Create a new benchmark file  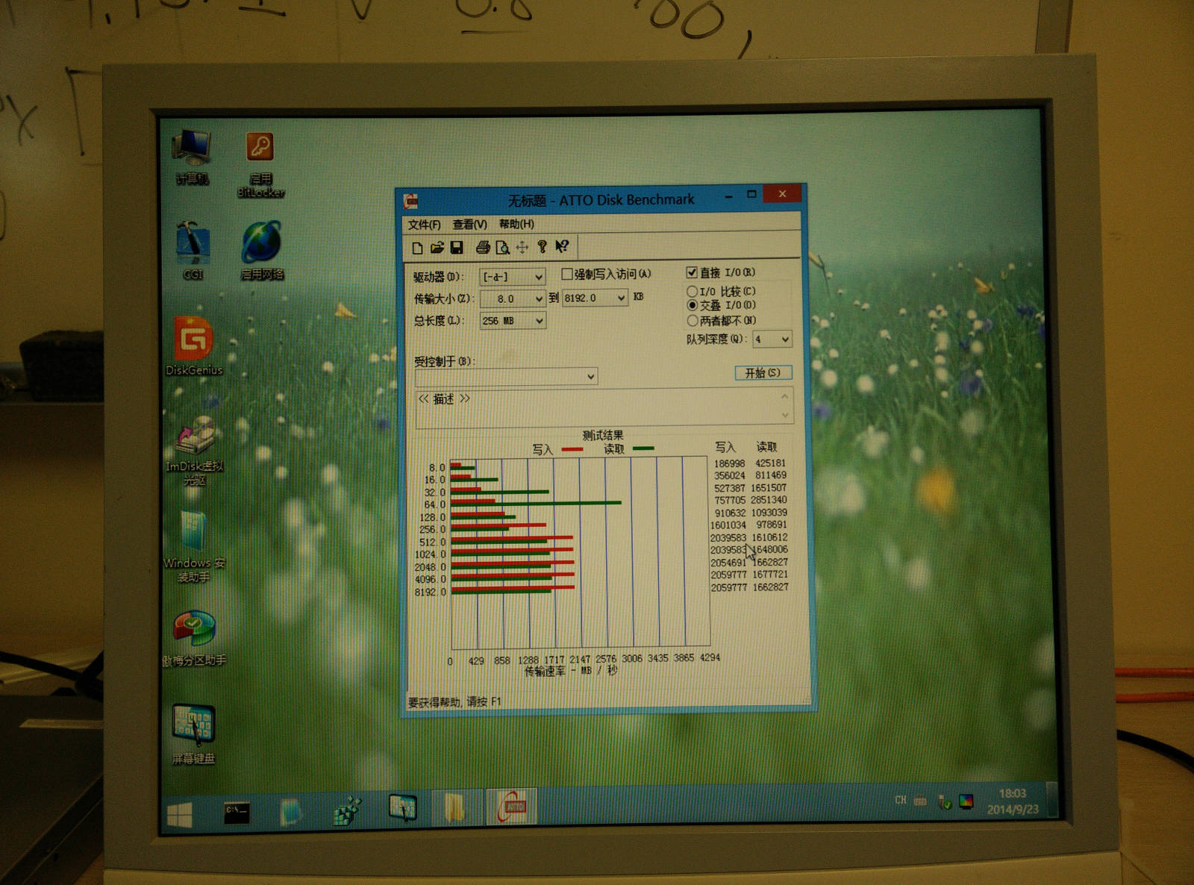pos(417,248)
